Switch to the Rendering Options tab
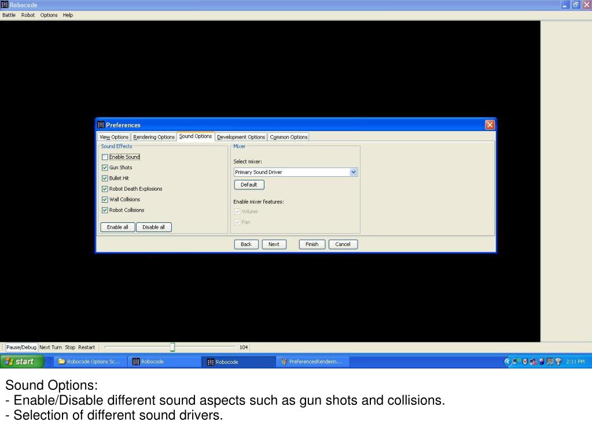The height and width of the screenshot is (443, 592). [154, 137]
